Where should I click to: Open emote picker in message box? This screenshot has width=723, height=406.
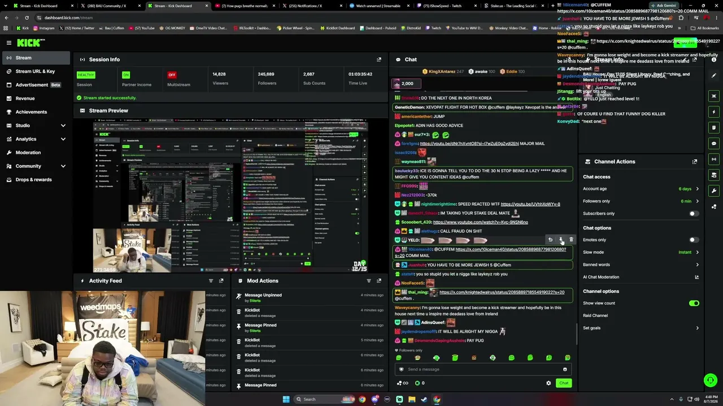[x=565, y=369]
